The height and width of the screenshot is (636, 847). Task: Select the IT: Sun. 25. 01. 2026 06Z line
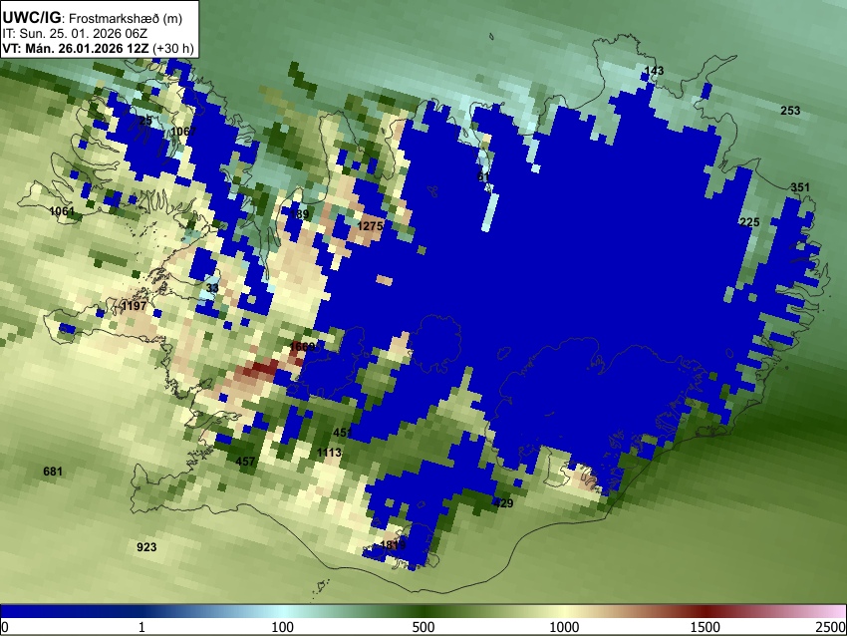point(75,34)
